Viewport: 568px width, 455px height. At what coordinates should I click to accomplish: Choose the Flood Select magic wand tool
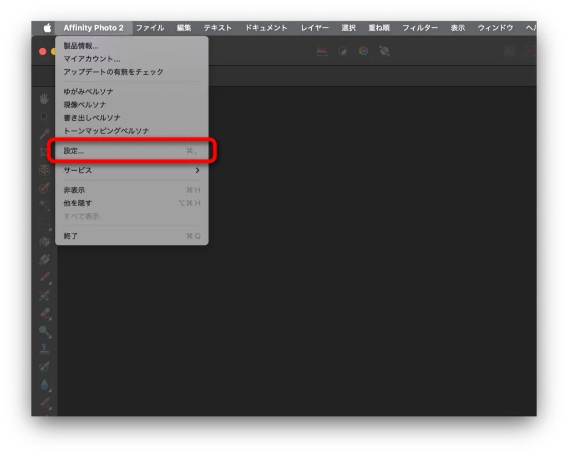tap(44, 206)
